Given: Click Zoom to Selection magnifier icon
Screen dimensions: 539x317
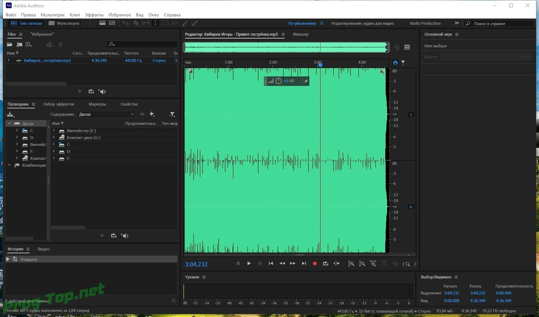Looking at the screenshot, I should click(407, 264).
